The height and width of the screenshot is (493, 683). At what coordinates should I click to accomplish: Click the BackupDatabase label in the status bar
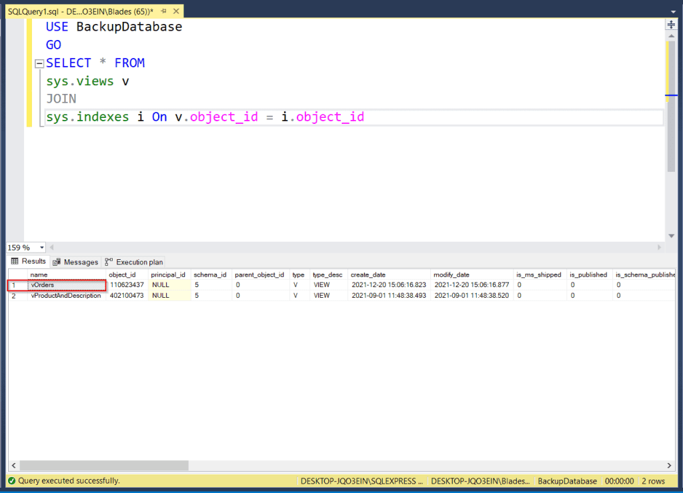click(567, 481)
